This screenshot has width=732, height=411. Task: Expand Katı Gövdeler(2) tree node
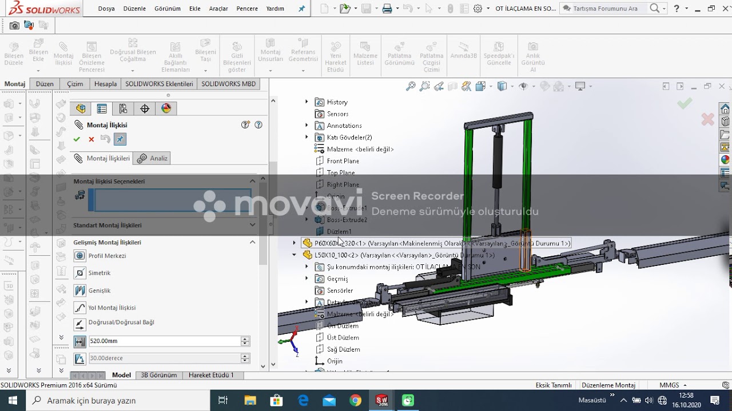pos(307,137)
